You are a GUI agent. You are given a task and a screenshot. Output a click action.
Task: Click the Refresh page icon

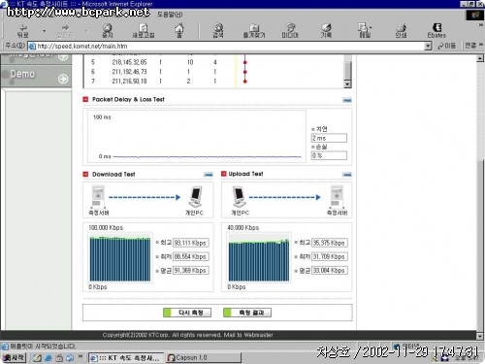pos(144,31)
